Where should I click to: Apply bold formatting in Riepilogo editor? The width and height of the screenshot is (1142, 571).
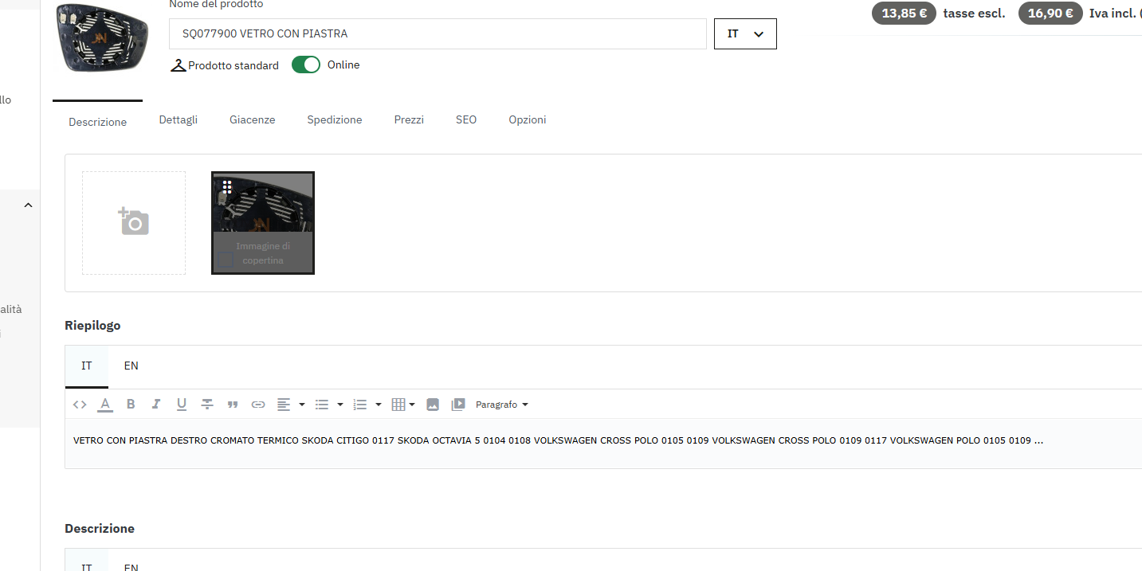[x=131, y=405]
